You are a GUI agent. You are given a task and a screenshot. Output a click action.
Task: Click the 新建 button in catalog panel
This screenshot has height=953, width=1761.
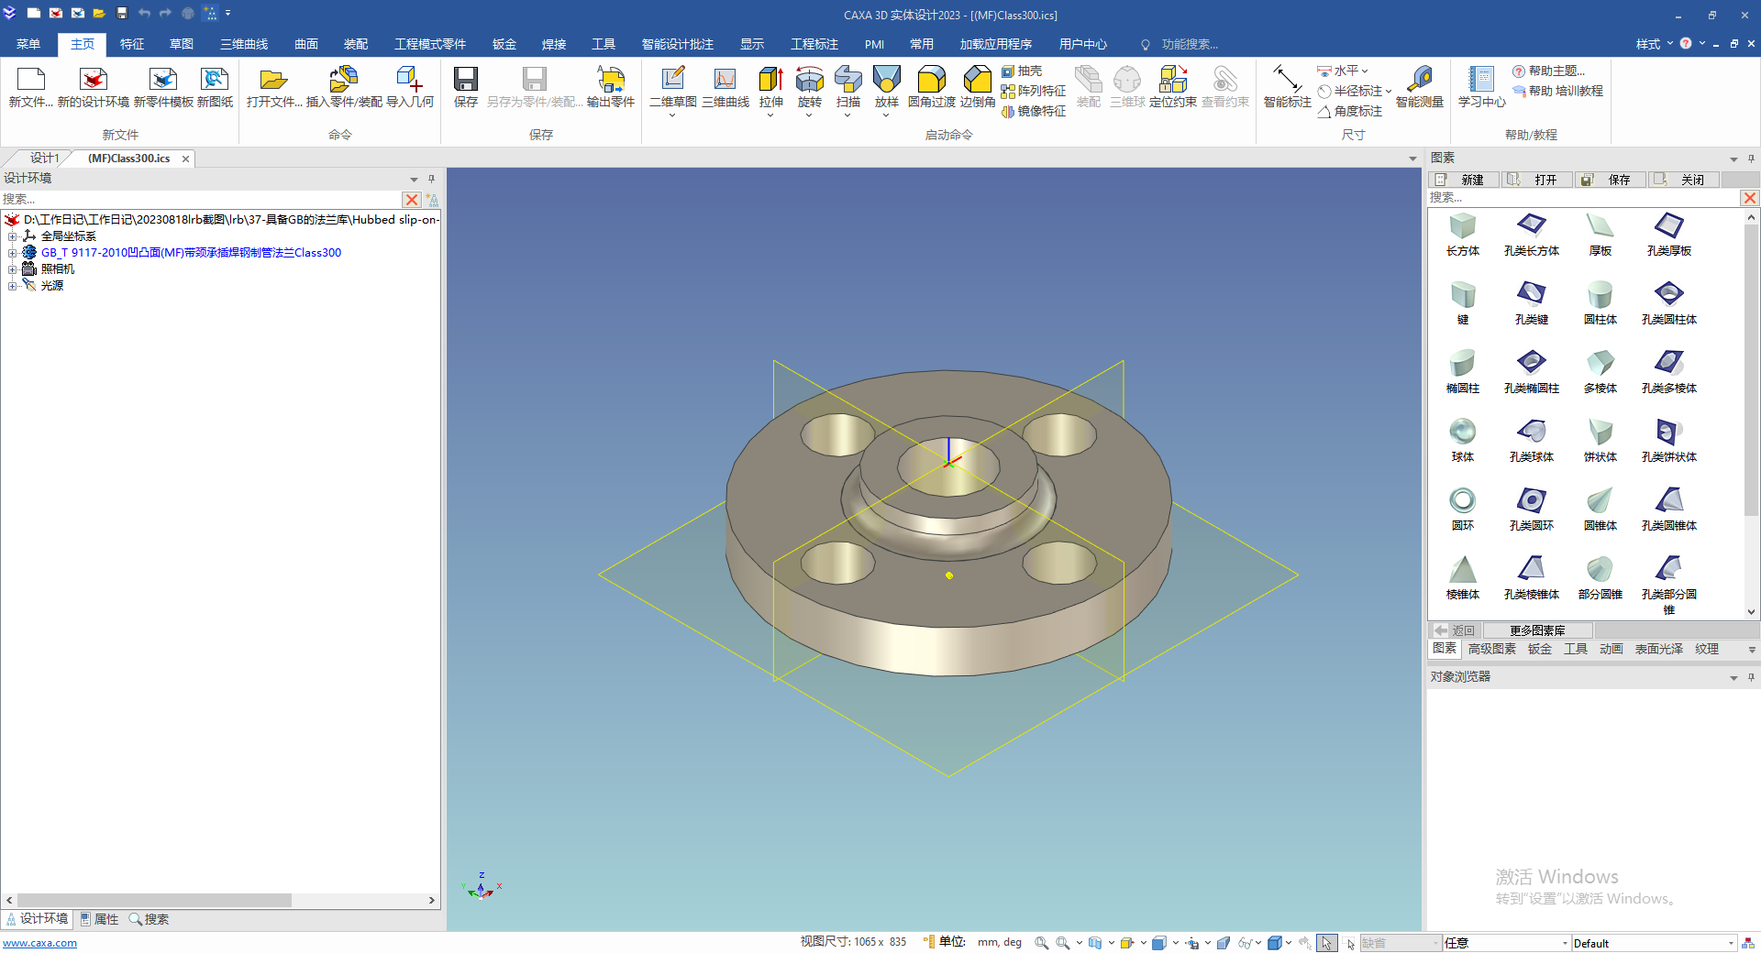coord(1464,180)
